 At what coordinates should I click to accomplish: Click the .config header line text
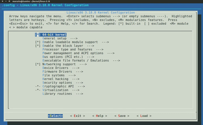pos(45,5)
